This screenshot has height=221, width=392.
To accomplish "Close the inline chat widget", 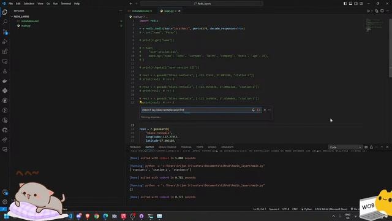I will point(265,110).
